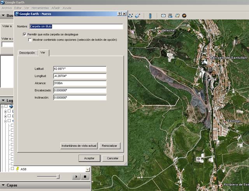The width and height of the screenshot is (249, 191).
Task: Click the Google Maps view icon
Action: (x=177, y=16)
